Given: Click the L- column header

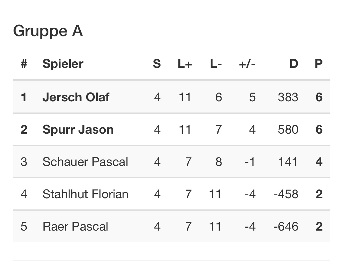Looking at the screenshot, I should 216,64.
